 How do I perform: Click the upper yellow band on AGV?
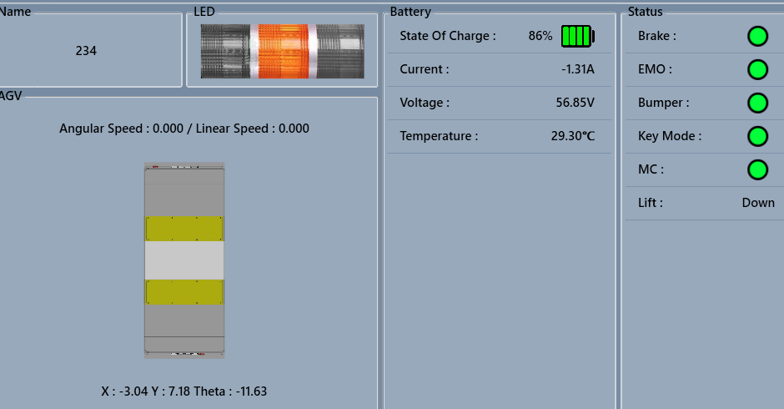[184, 229]
